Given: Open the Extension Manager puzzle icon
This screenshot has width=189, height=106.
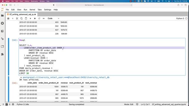Looking at the screenshot, I should pyautogui.click(x=2, y=54).
